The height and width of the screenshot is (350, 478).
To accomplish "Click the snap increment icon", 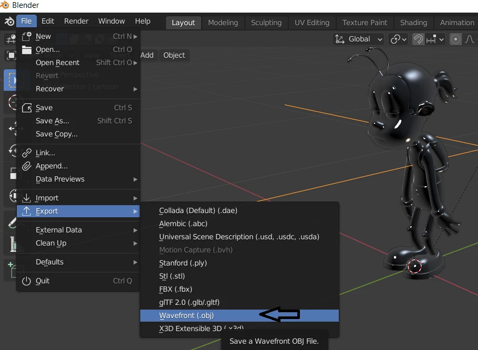I will (431, 39).
